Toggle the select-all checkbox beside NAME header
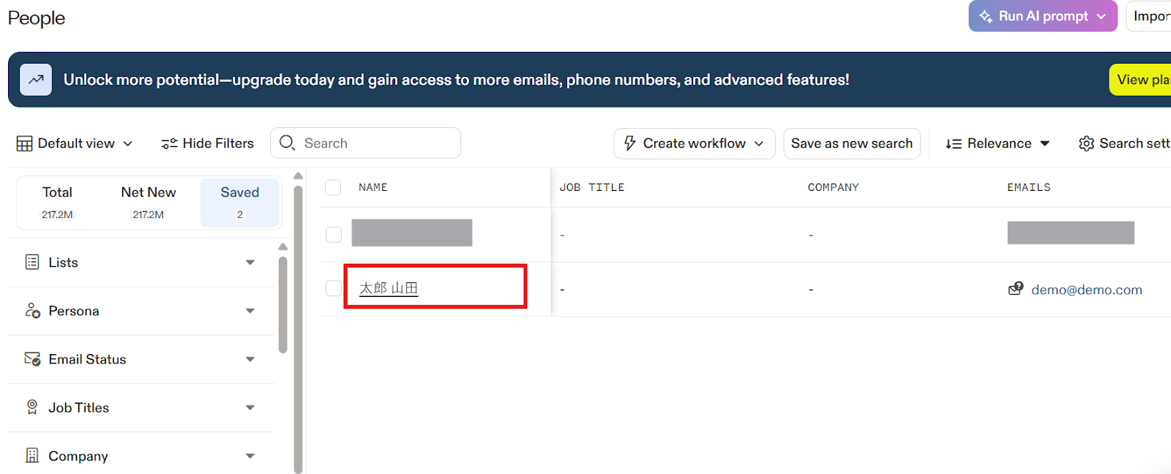1171x474 pixels. point(333,187)
